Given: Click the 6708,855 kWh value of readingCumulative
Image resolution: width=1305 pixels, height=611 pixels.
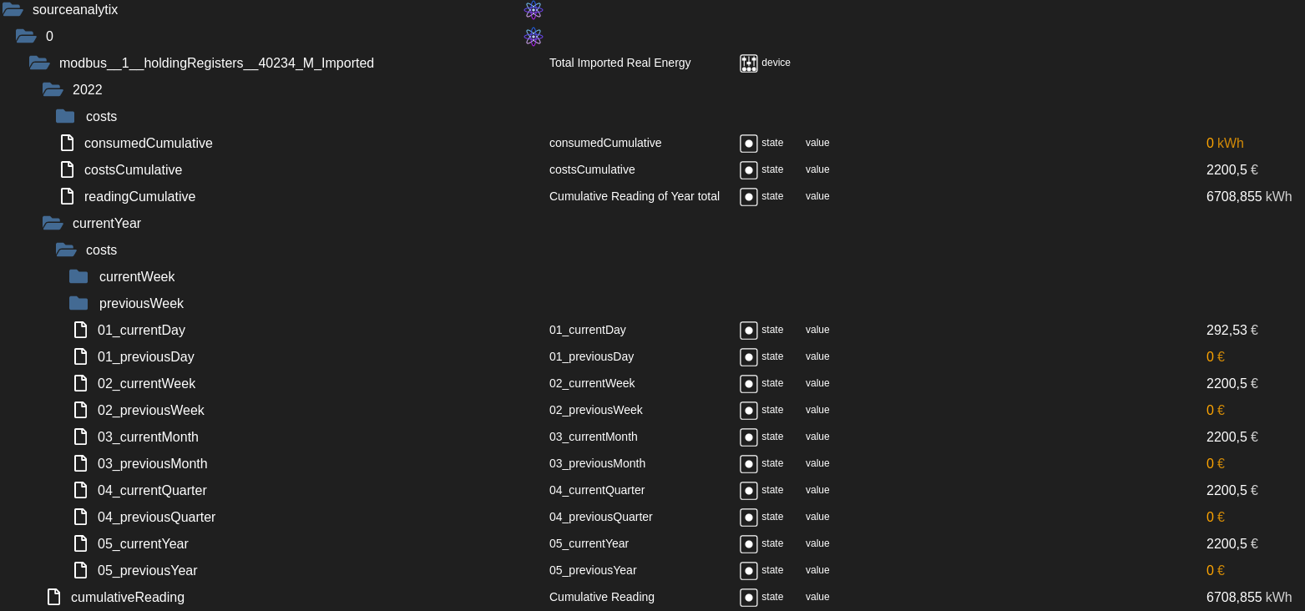Looking at the screenshot, I should tap(1248, 197).
